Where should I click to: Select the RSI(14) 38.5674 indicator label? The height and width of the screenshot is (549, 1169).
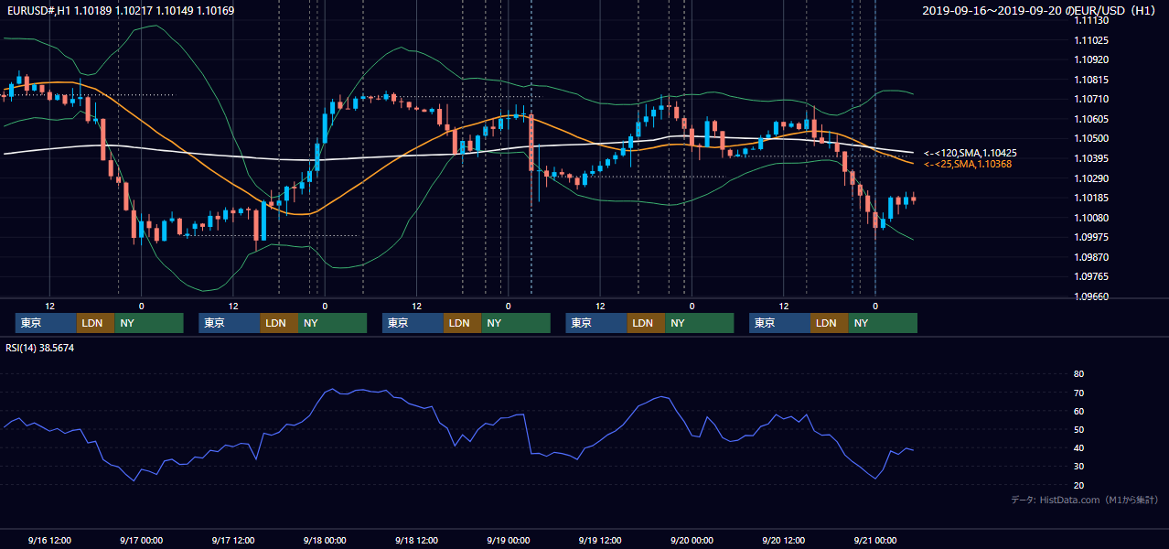tap(40, 348)
